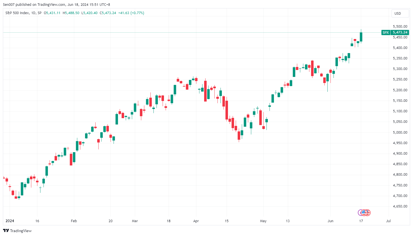Screen dimensions: 413x236
Task: Click the S&P 500 Index legend title
Action: pyautogui.click(x=17, y=13)
